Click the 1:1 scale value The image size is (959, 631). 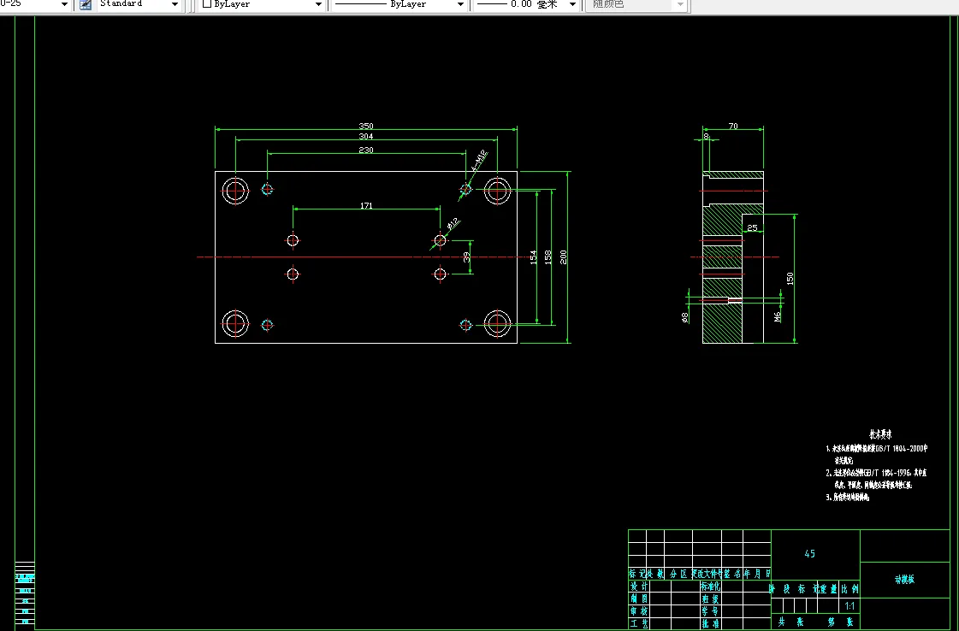pos(849,606)
